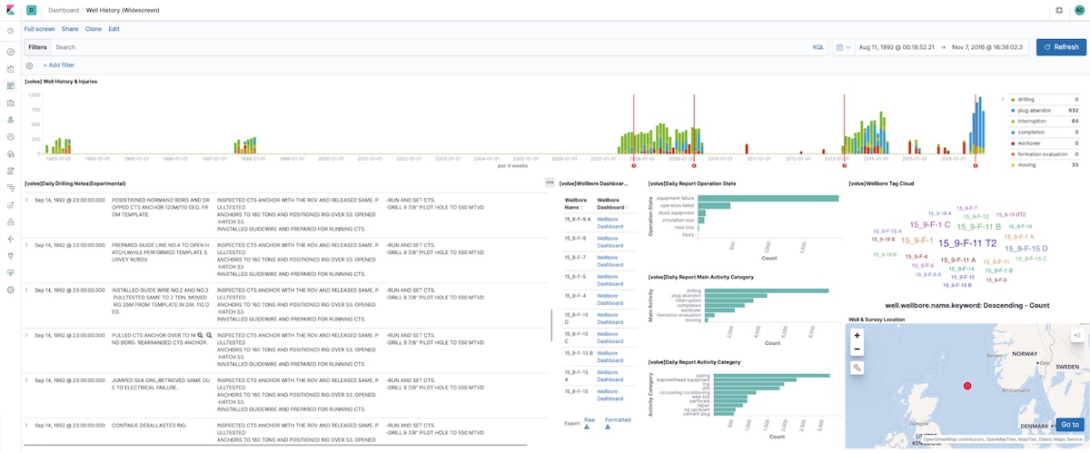Image resolution: width=1090 pixels, height=453 pixels.
Task: Open the help menu icon in header
Action: (x=1059, y=10)
